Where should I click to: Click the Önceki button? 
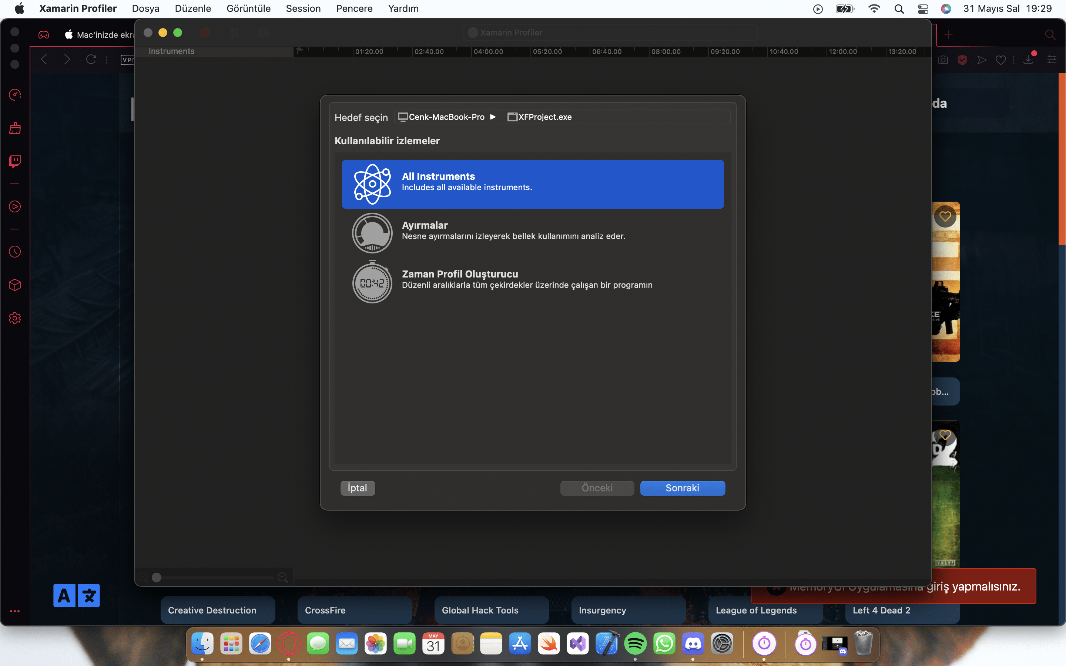pyautogui.click(x=597, y=488)
